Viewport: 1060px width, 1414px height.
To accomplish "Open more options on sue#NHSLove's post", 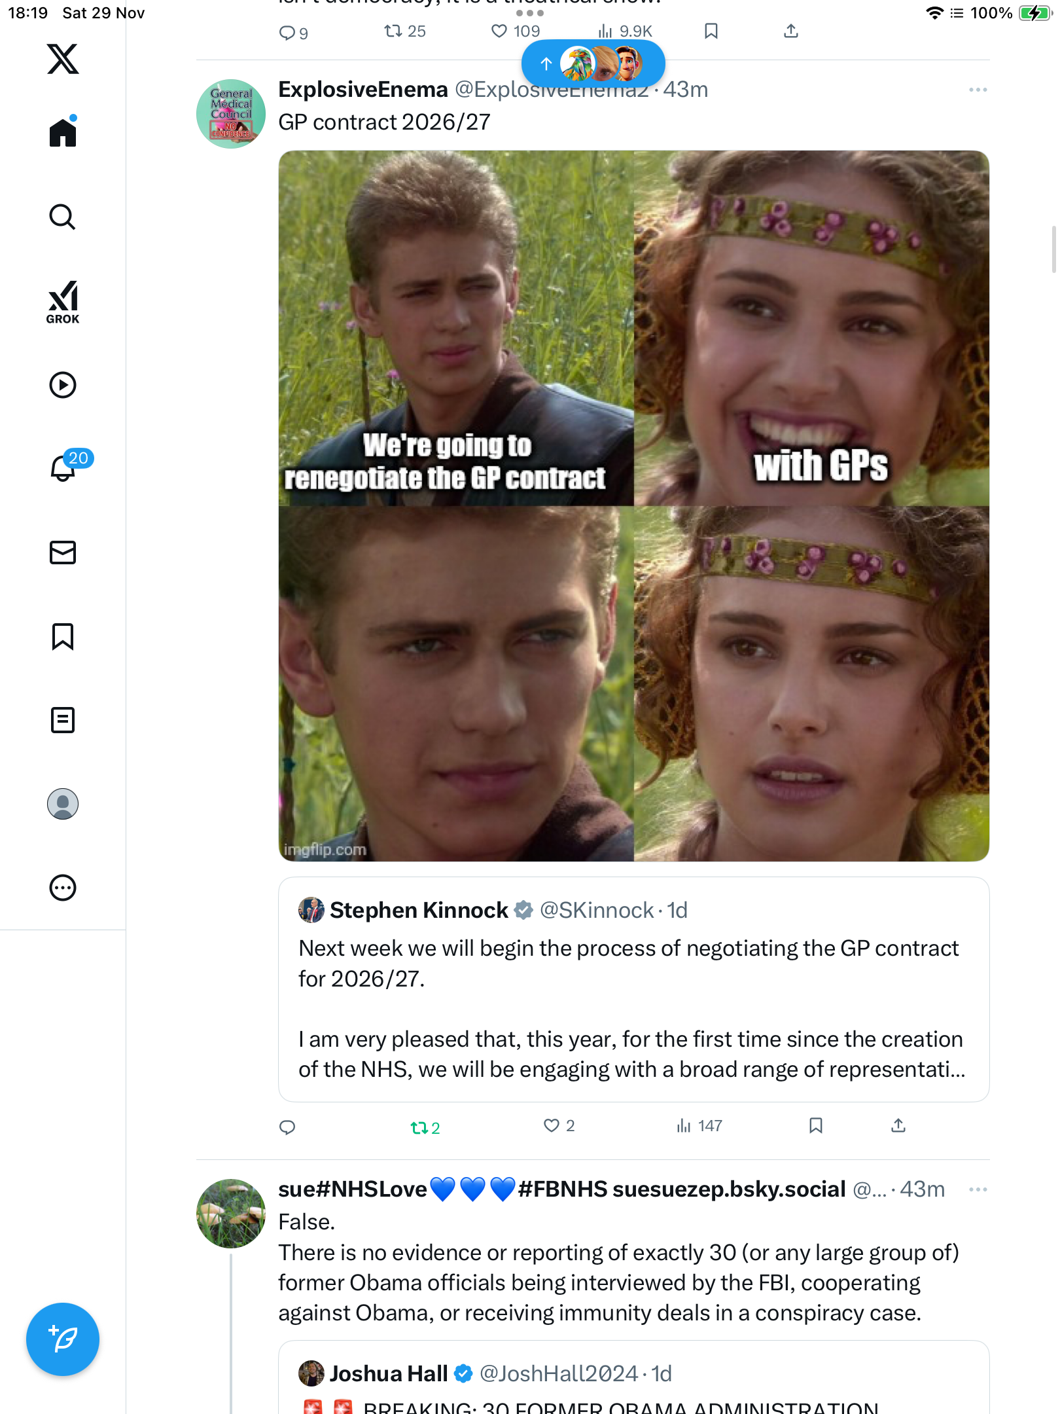I will (978, 1189).
